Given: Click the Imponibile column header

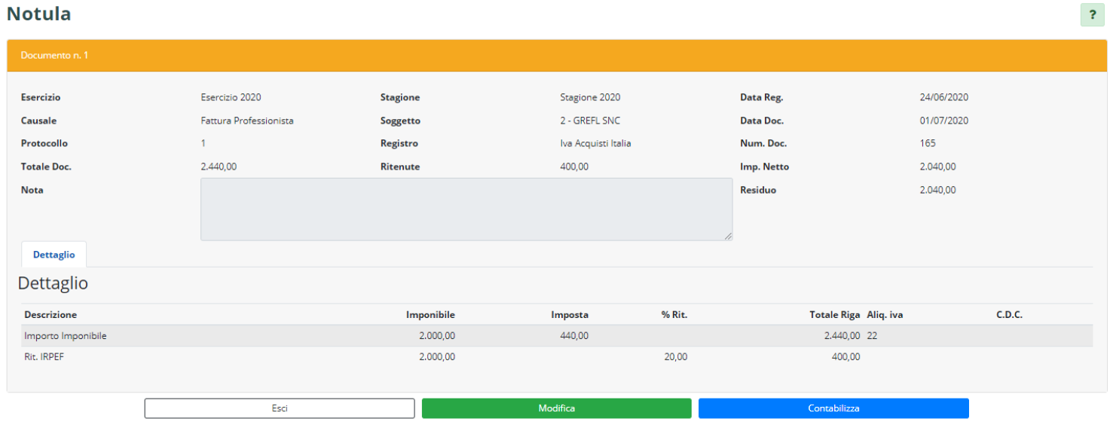Looking at the screenshot, I should (x=430, y=315).
